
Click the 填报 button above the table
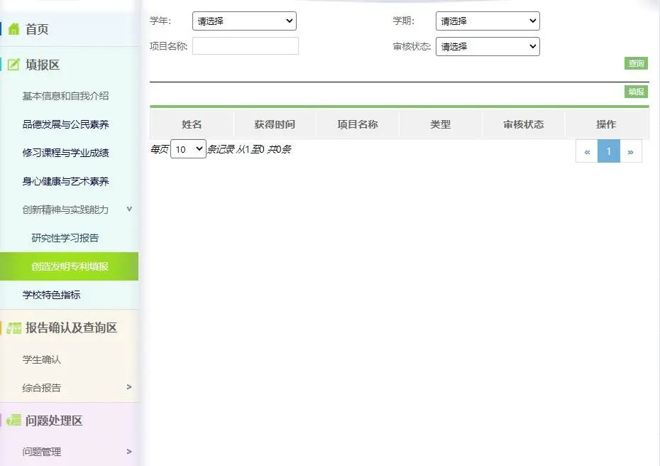635,92
